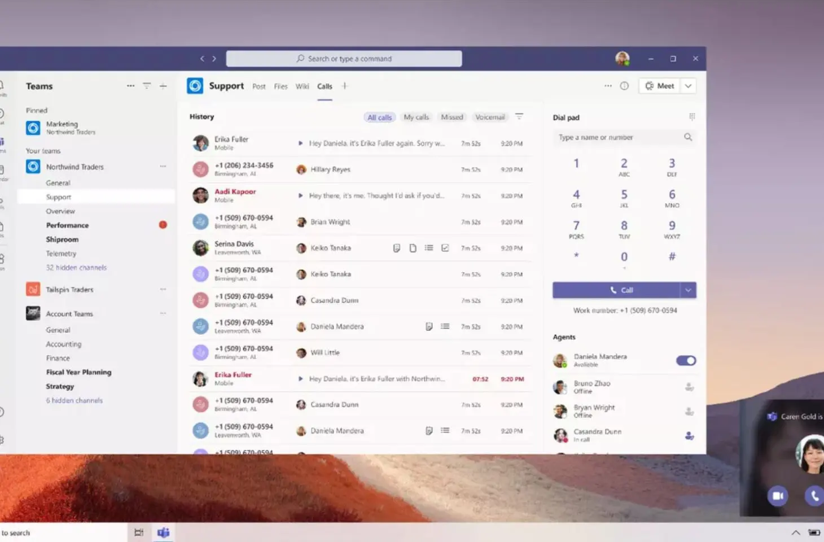Expand the Call button dropdown arrow
The width and height of the screenshot is (824, 542).
[688, 290]
